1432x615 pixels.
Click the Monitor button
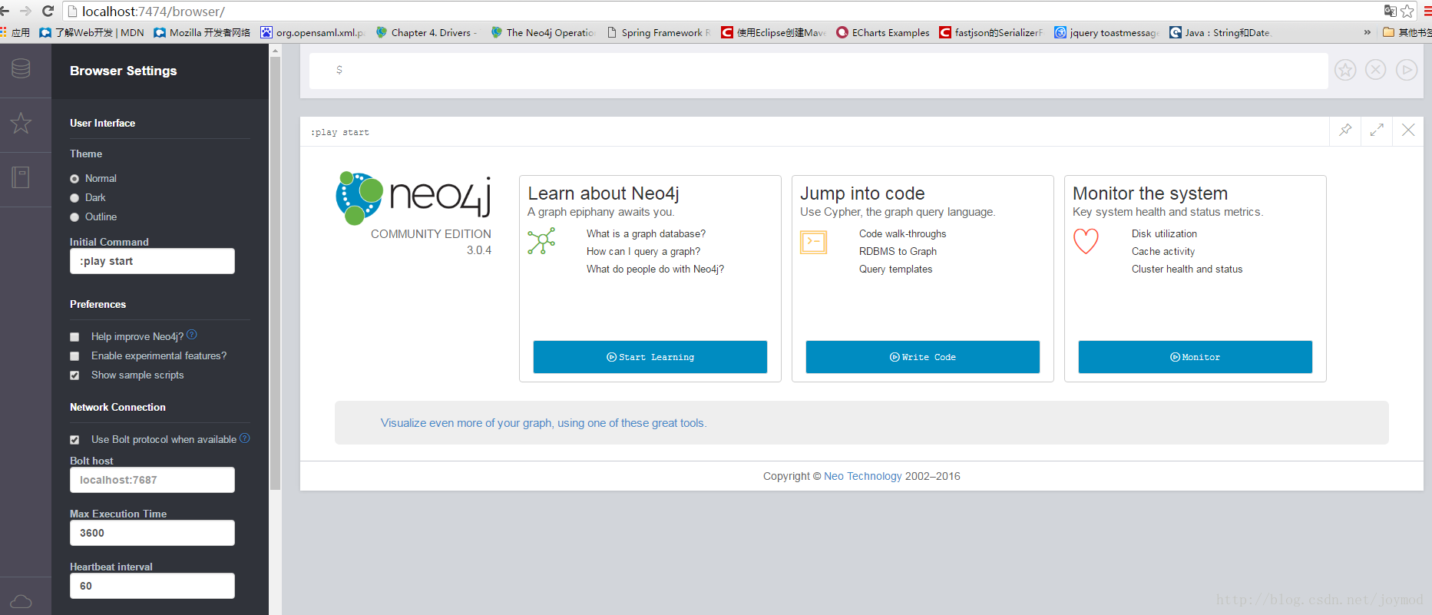[x=1196, y=357]
